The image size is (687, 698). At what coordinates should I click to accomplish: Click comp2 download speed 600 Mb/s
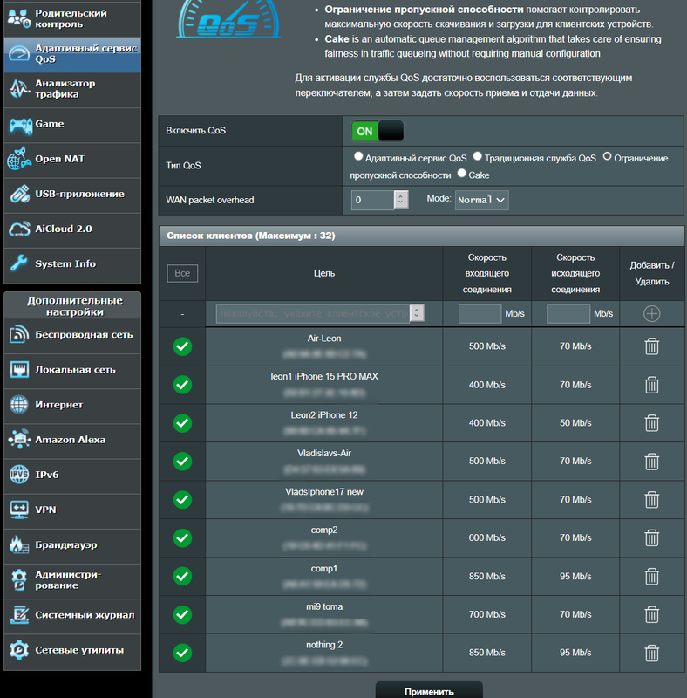pyautogui.click(x=487, y=537)
